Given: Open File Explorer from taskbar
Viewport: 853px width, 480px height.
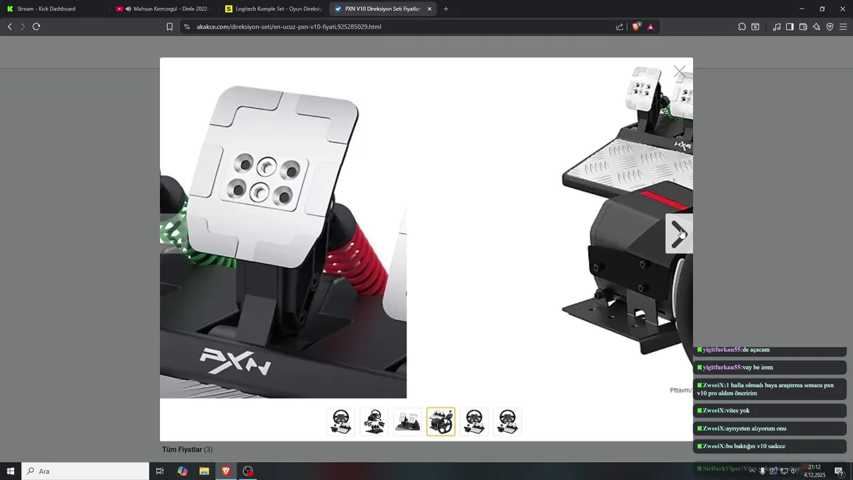Looking at the screenshot, I should coord(204,471).
